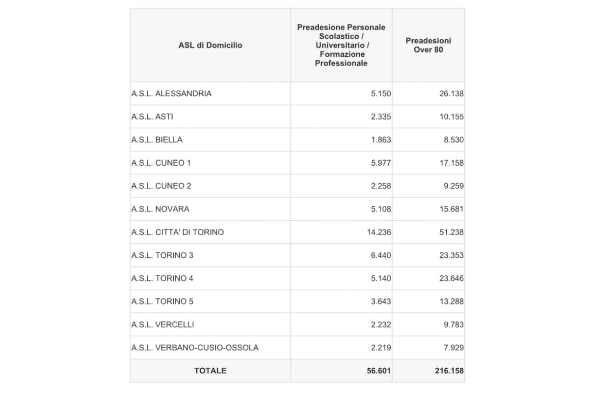Click the total value 56.601

[x=378, y=371]
